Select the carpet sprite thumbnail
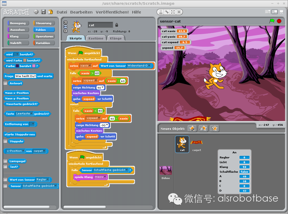Image resolution: width=288 pixels, height=214 pixels. click(197, 144)
